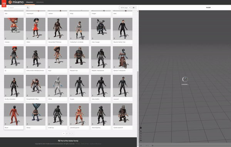Go to page 2 of characters
Image resolution: width=231 pixels, height=147 pixels.
67,133
